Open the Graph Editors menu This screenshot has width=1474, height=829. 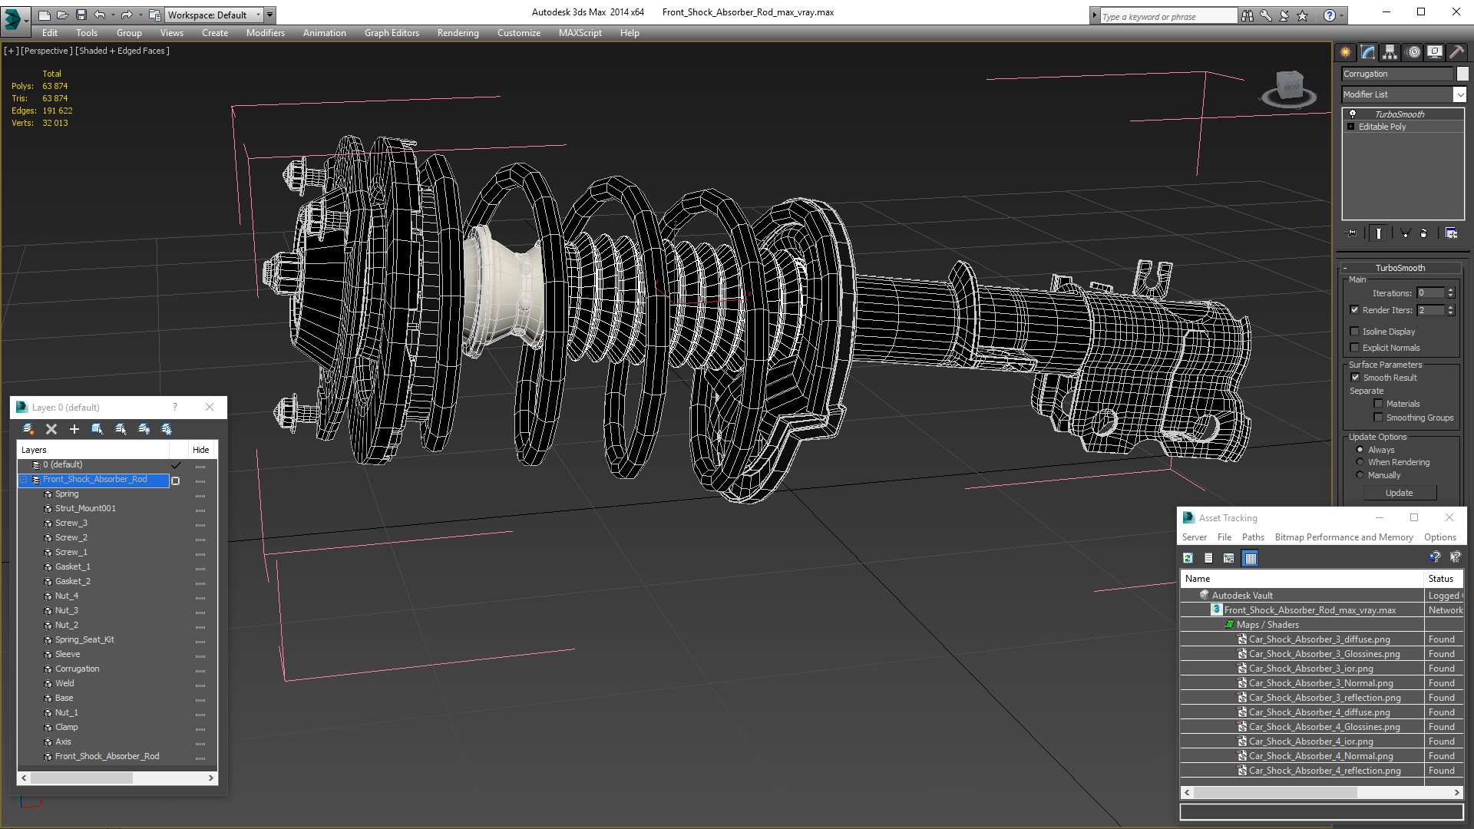[x=392, y=33]
